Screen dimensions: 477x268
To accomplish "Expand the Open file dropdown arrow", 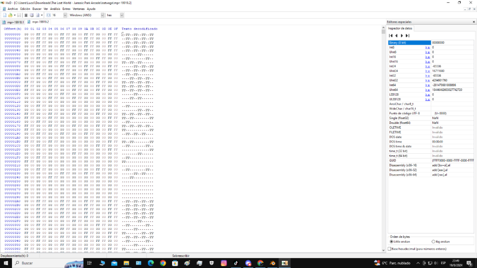I will click(15, 15).
